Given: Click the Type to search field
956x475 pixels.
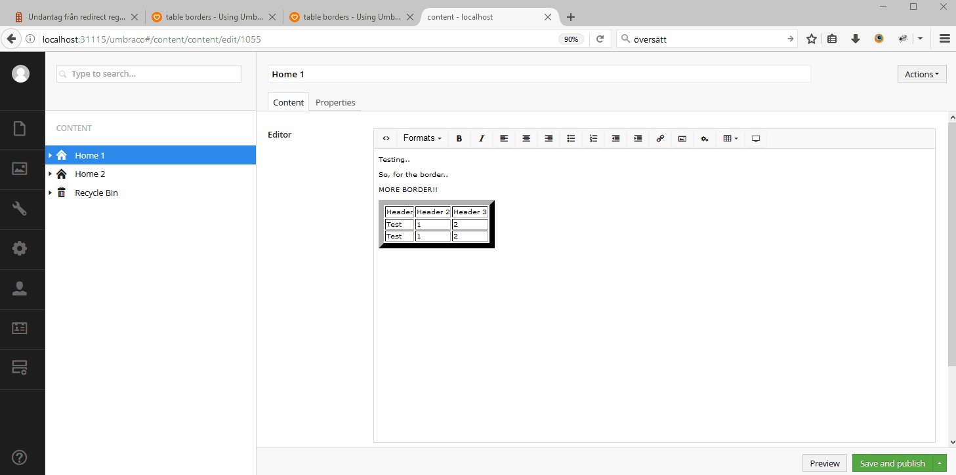Looking at the screenshot, I should pyautogui.click(x=149, y=74).
